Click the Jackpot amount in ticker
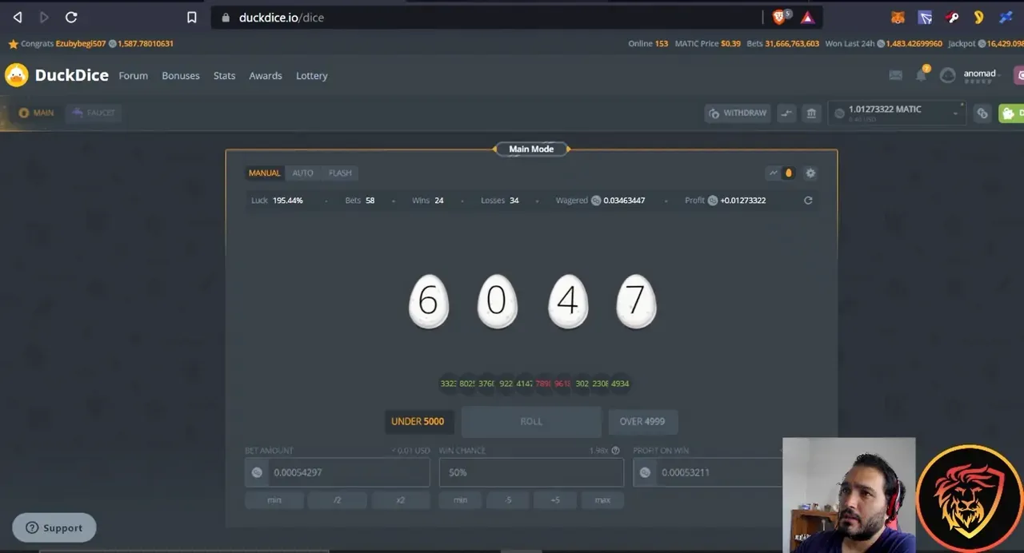The height and width of the screenshot is (553, 1024). (x=1005, y=44)
